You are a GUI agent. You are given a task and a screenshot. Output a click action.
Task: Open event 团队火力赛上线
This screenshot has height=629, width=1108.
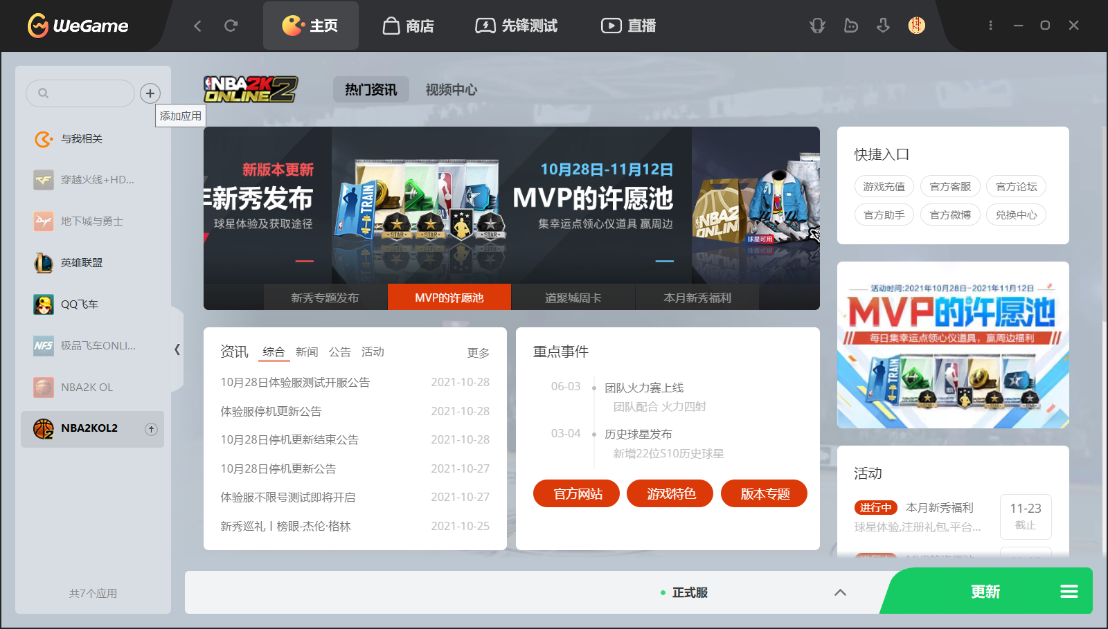pos(644,388)
